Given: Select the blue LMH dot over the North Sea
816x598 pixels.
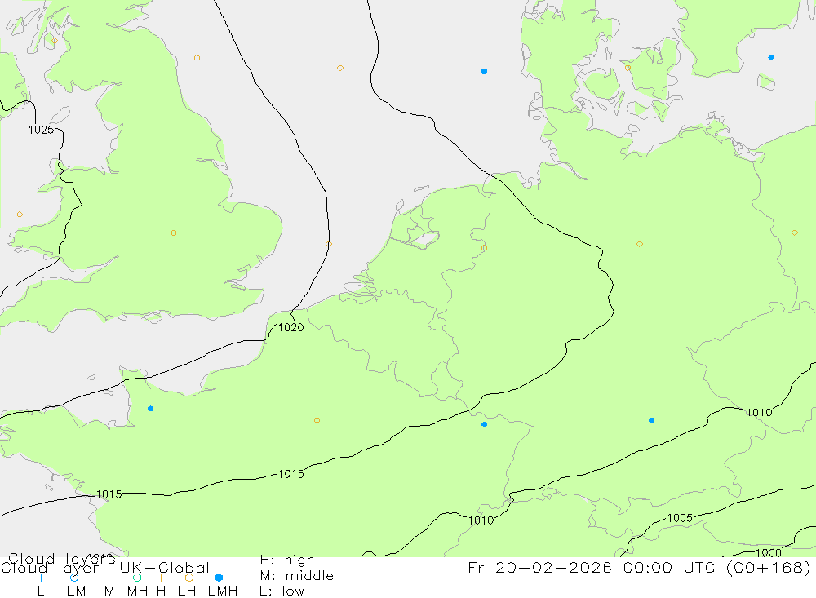Looking at the screenshot, I should click(484, 71).
